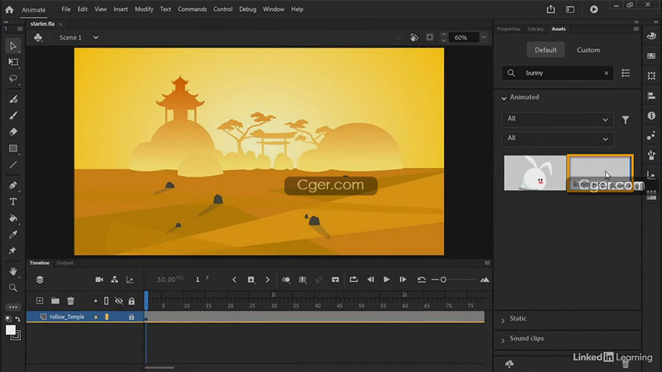Screen dimensions: 662x372
Task: Select the Lasso tool
Action: click(13, 78)
